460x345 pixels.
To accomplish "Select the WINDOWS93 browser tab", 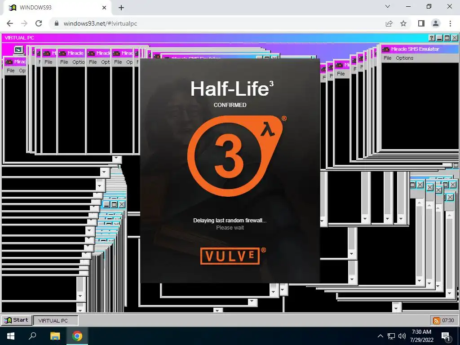I will (x=57, y=8).
